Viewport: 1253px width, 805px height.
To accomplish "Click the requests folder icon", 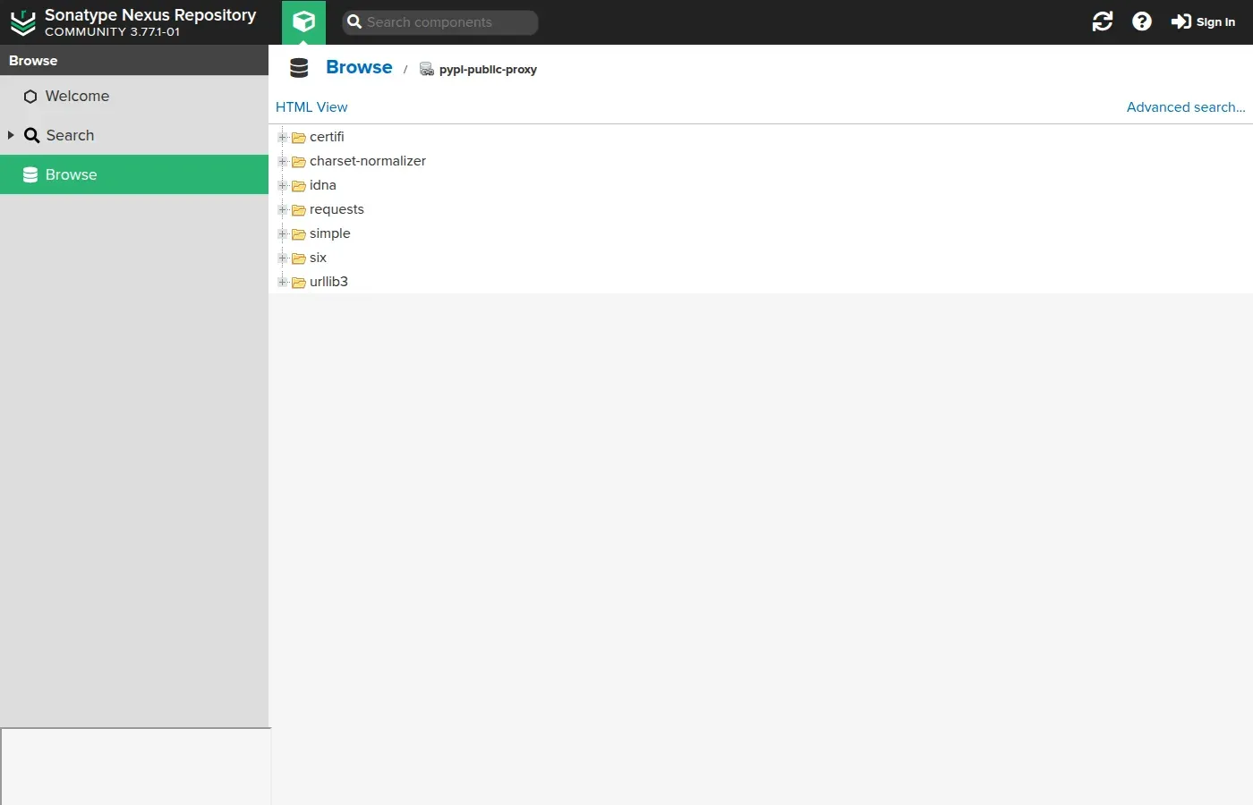I will point(299,210).
